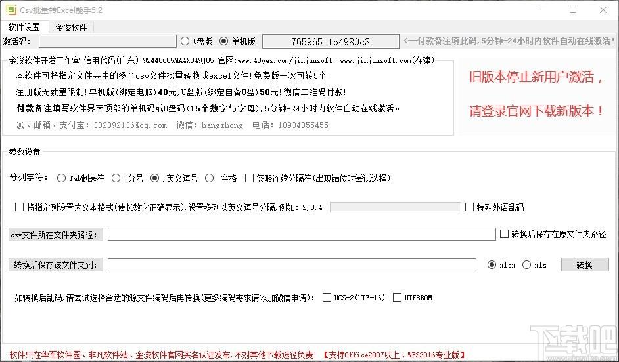This screenshot has height=362, width=619.
Task: Click the 分列字符 label
Action: click(x=28, y=178)
